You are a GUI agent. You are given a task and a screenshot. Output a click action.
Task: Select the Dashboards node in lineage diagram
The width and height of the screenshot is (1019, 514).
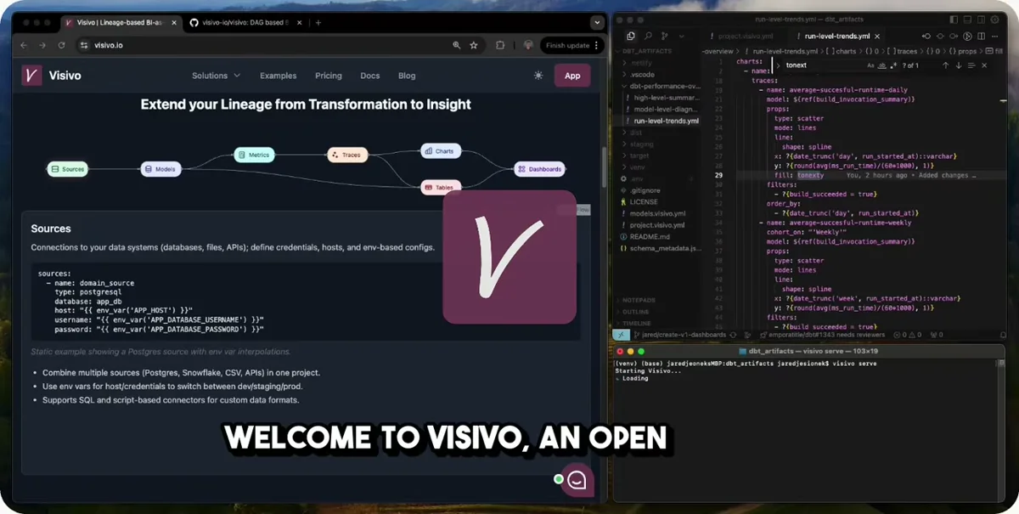click(x=539, y=169)
